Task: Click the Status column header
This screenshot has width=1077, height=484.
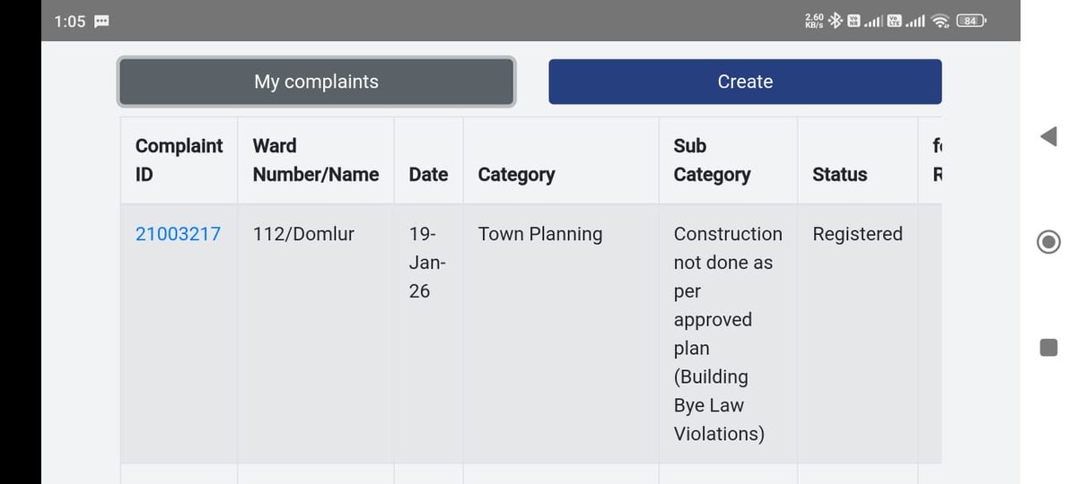Action: [857, 160]
